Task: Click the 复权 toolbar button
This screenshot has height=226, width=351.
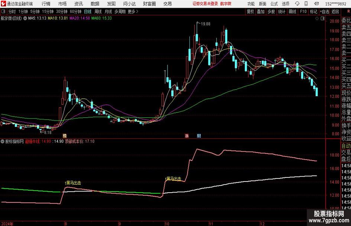Action: click(x=250, y=12)
